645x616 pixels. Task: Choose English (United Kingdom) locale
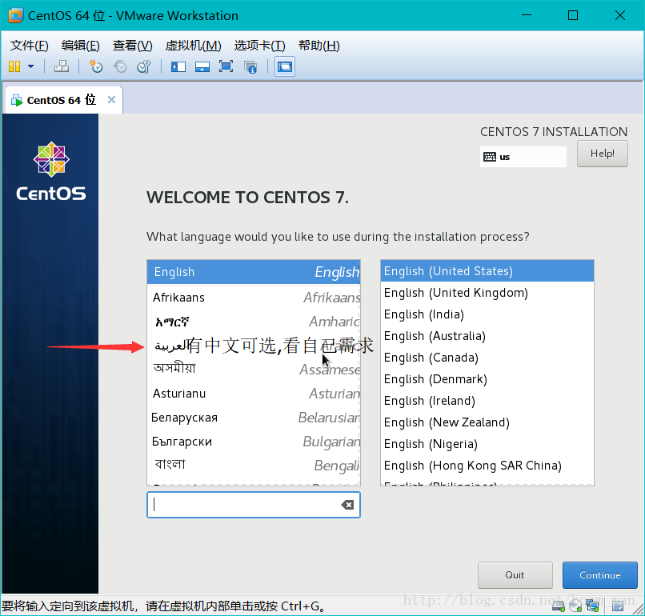pyautogui.click(x=487, y=293)
